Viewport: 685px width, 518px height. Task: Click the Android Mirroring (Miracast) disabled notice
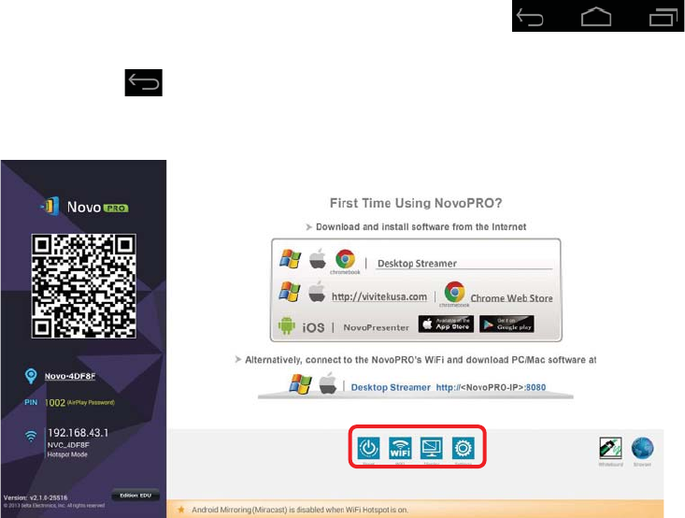[x=300, y=510]
